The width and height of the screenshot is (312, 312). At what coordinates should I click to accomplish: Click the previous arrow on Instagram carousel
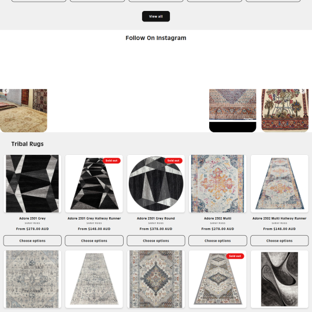[5, 91]
